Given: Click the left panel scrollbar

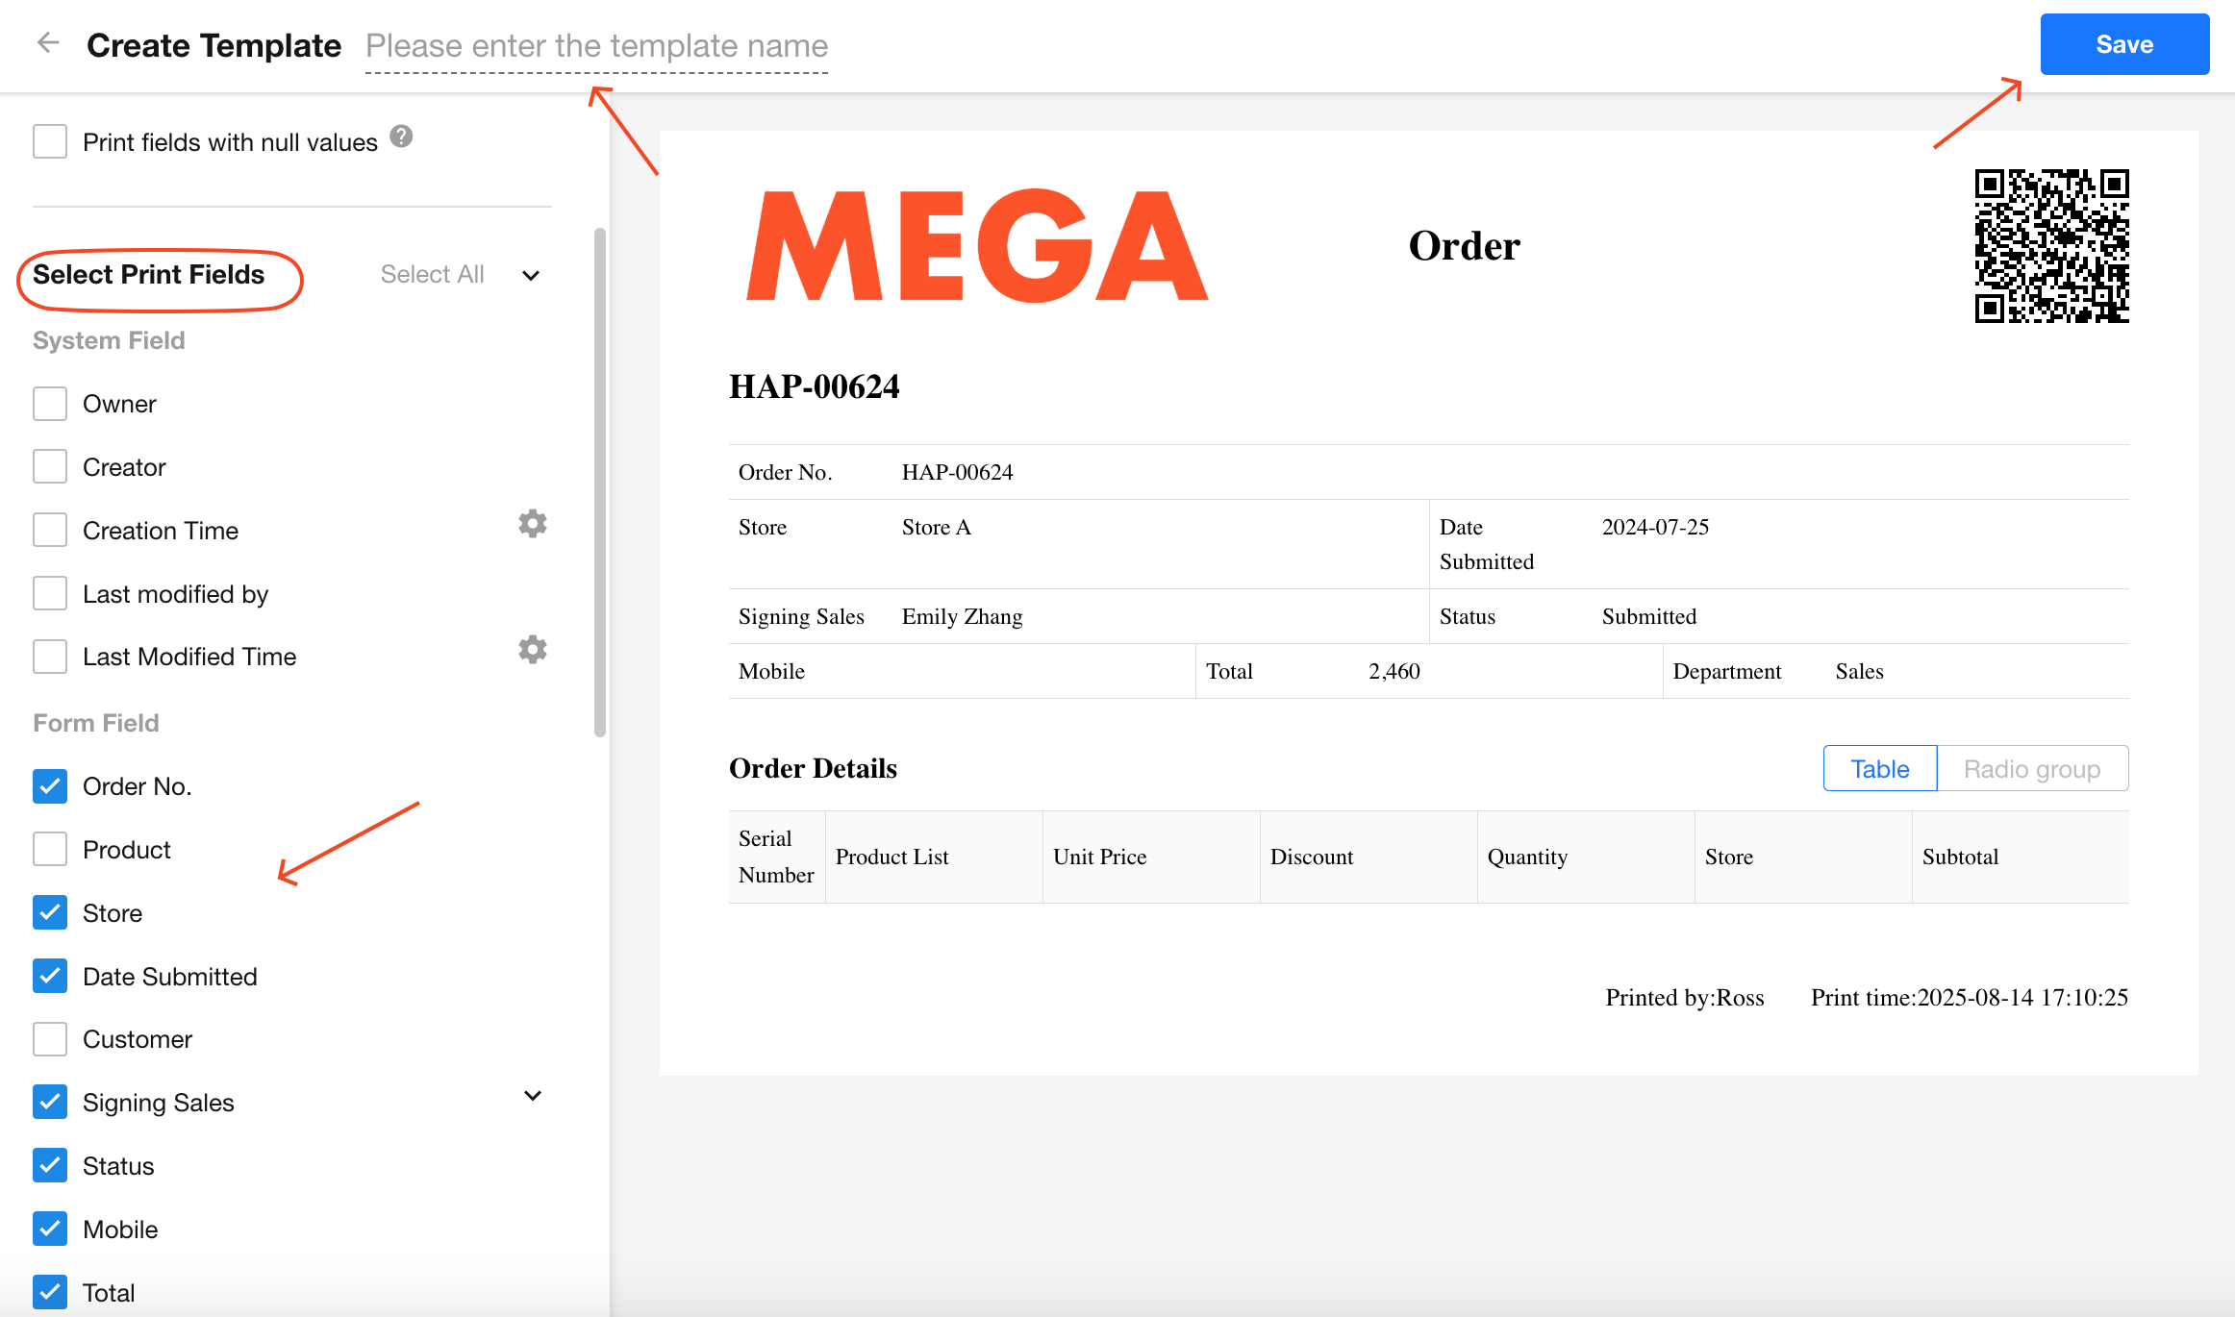Looking at the screenshot, I should tap(600, 481).
